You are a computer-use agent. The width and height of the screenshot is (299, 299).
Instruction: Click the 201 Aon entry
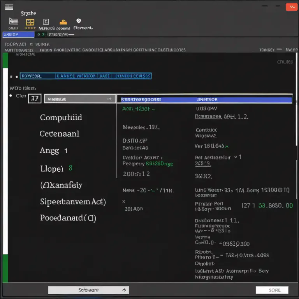[x=134, y=209]
